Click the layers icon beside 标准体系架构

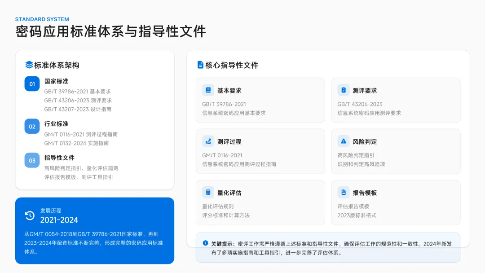coord(29,65)
